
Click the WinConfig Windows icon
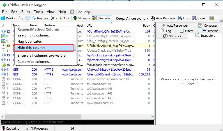click(x=3, y=18)
